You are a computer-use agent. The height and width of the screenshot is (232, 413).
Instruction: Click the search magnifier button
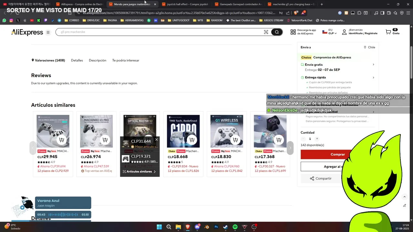click(x=277, y=32)
